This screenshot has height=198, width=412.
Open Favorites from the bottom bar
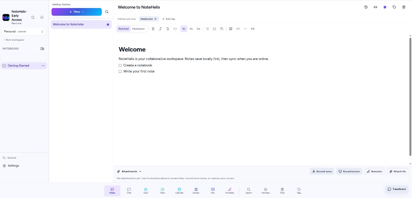click(266, 191)
